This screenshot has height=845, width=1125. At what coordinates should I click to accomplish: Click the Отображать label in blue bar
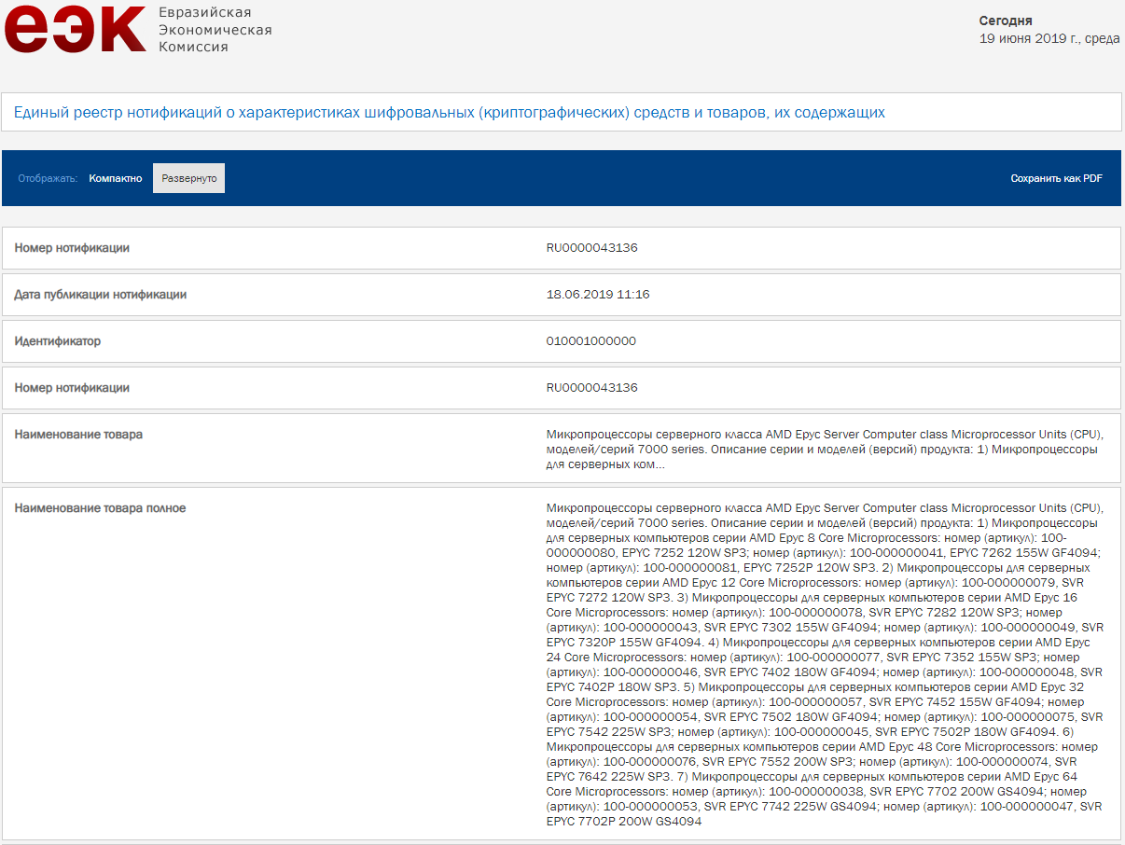(48, 178)
